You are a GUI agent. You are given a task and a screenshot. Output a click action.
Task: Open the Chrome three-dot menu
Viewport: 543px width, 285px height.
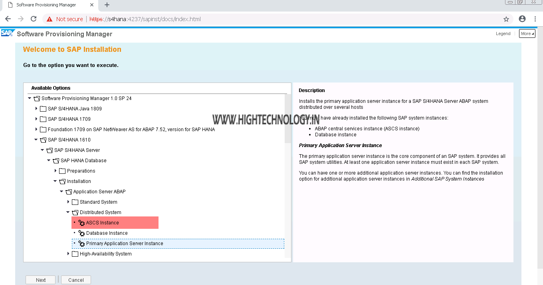coord(535,19)
